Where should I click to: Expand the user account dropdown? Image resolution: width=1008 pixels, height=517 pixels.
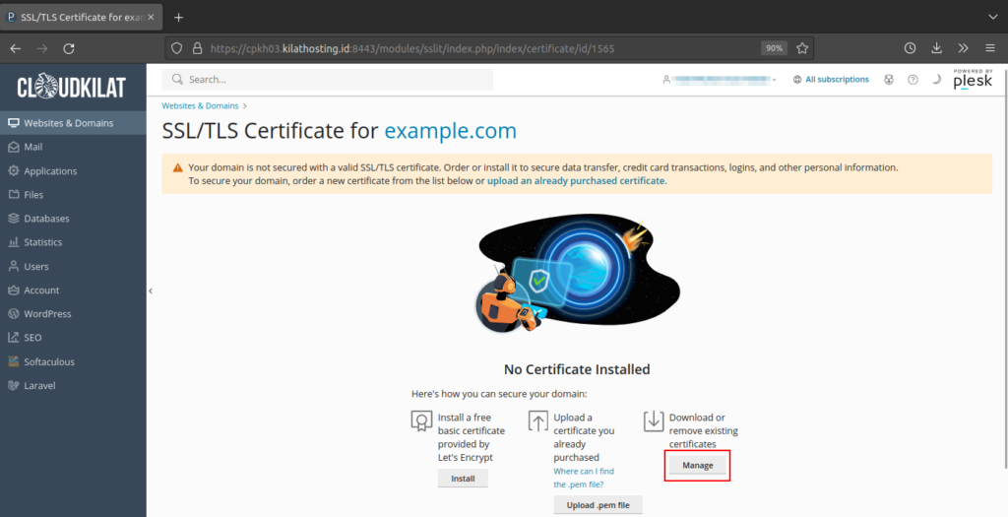point(721,80)
